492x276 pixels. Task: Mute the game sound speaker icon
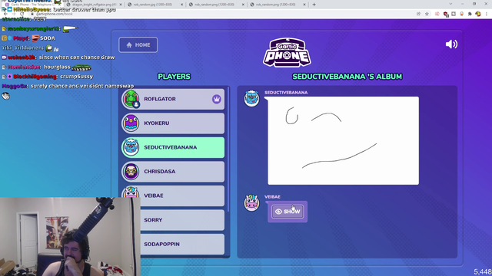click(x=451, y=44)
